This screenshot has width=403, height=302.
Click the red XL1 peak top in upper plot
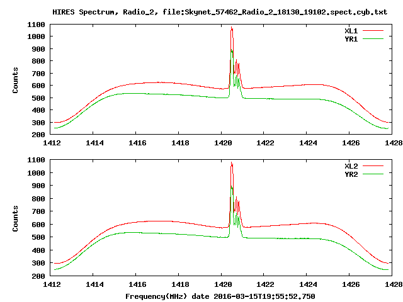tap(232, 27)
